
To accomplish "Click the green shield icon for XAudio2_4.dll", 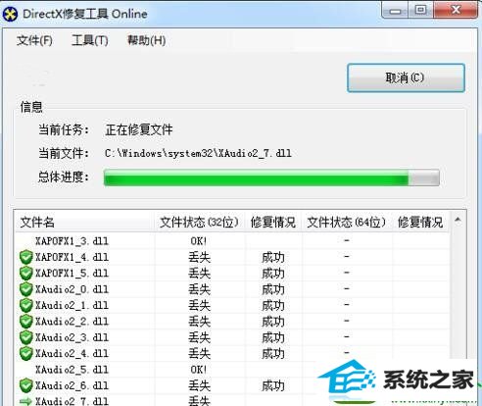I will pos(25,353).
